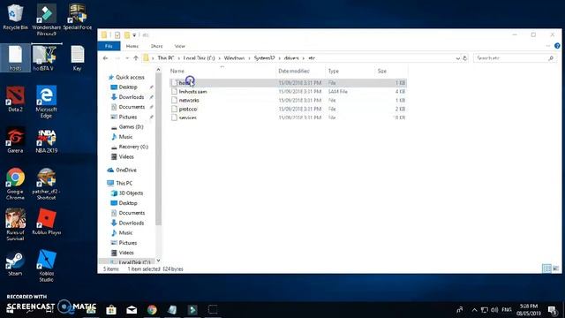Open the Home ribbon tab
565x318 pixels.
pos(132,46)
